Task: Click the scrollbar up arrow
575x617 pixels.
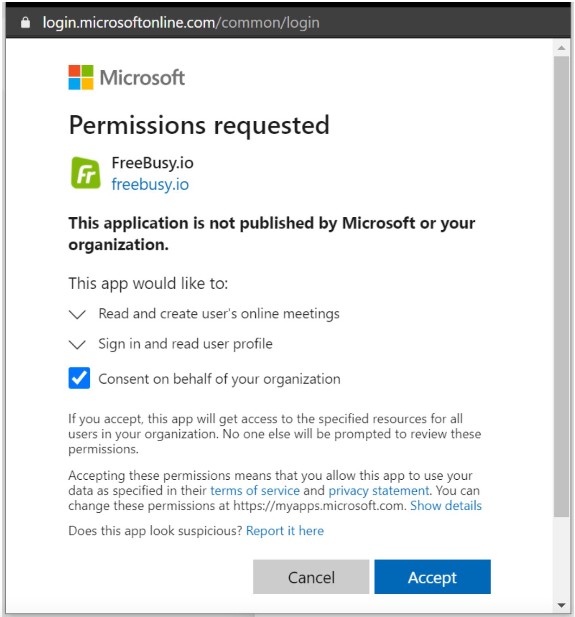Action: (562, 48)
